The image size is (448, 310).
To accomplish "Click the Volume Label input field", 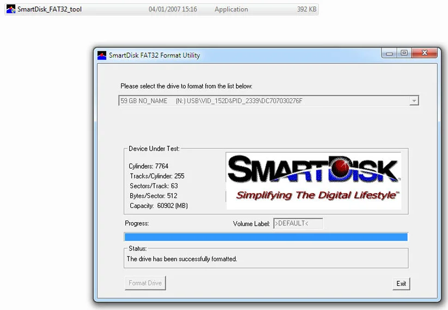I will pos(298,223).
